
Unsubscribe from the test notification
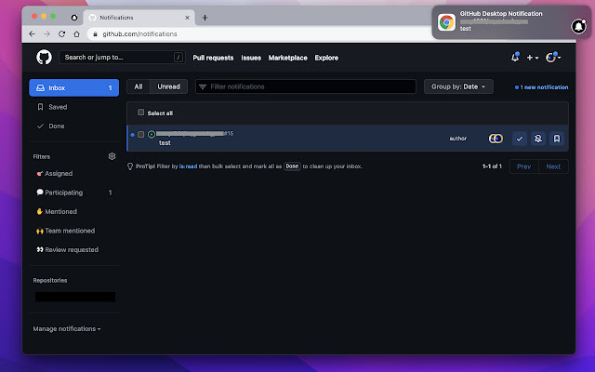point(537,139)
